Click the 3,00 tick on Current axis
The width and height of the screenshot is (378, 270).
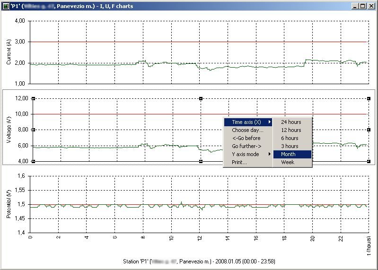coord(20,42)
